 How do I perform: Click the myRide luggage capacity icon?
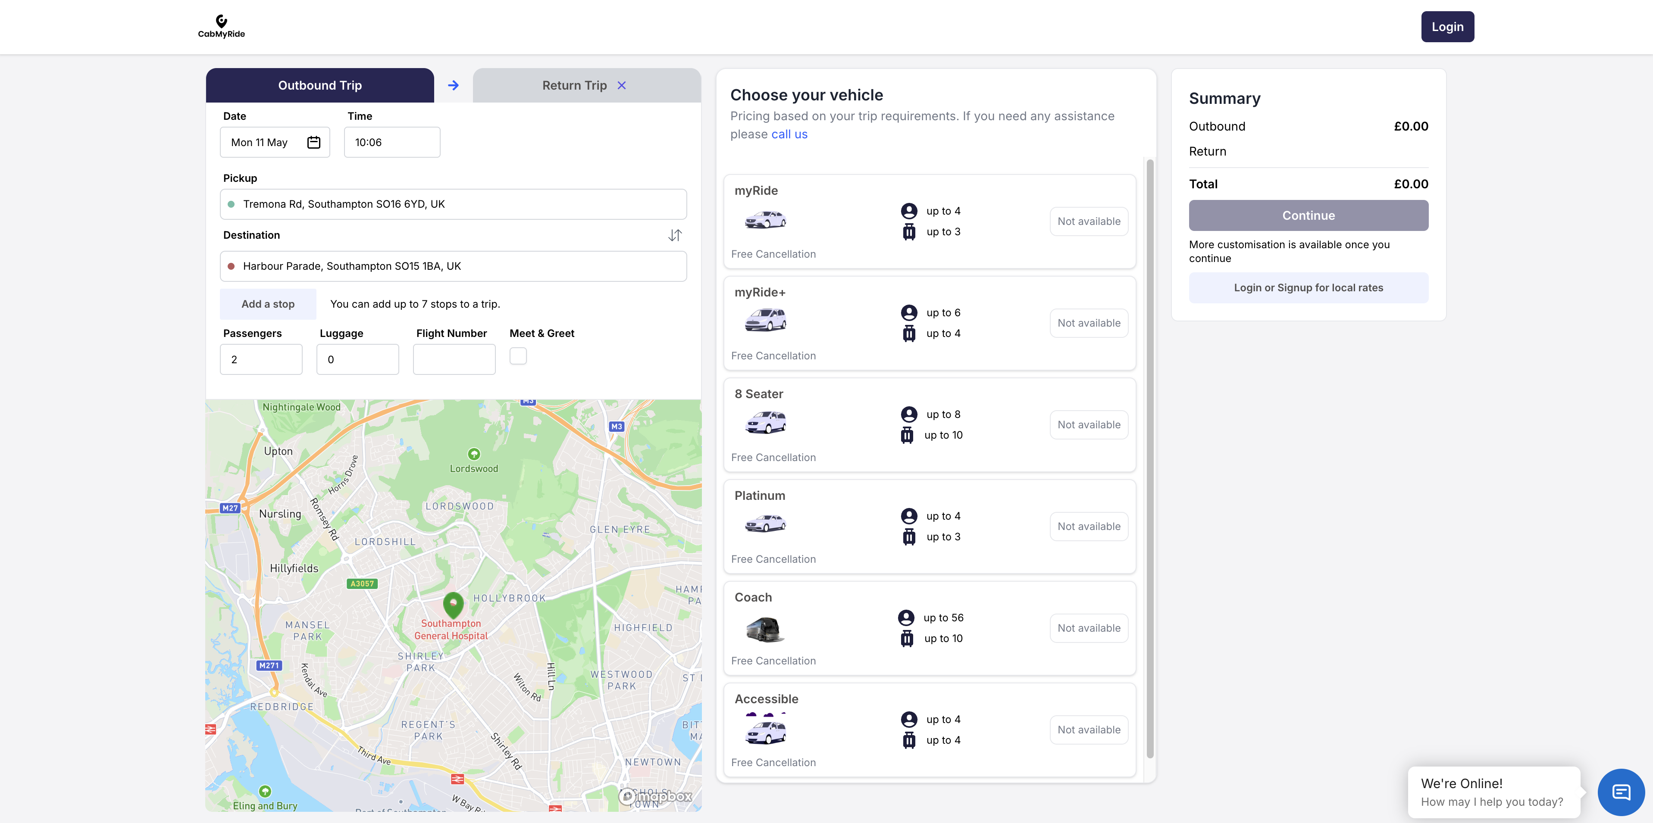909,231
